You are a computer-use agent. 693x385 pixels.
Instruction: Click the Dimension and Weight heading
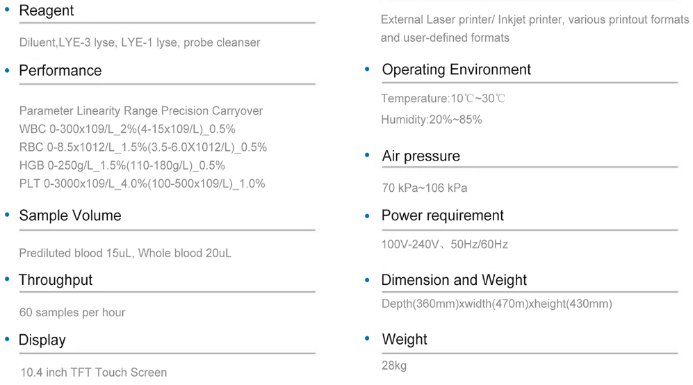click(454, 280)
